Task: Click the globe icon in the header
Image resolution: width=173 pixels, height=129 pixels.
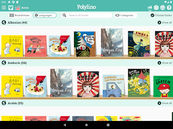Action: (156, 8)
